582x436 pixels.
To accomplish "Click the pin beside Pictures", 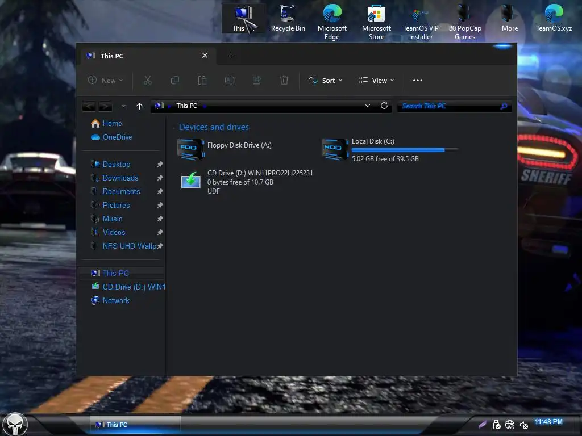I will click(x=160, y=205).
